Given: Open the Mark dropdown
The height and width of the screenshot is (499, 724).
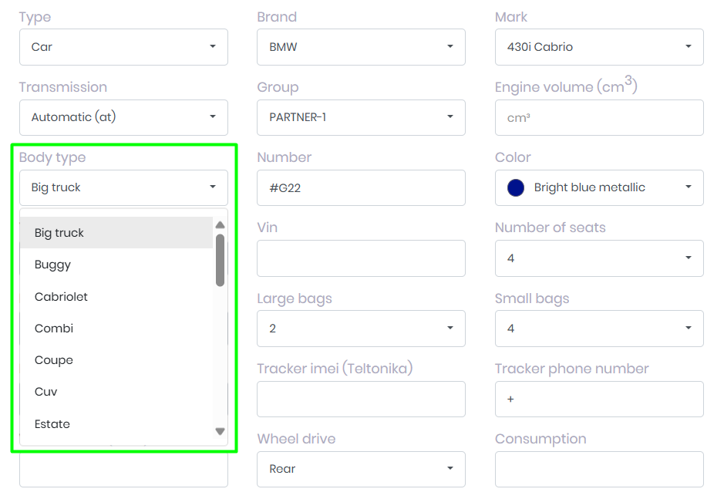Looking at the screenshot, I should [599, 47].
